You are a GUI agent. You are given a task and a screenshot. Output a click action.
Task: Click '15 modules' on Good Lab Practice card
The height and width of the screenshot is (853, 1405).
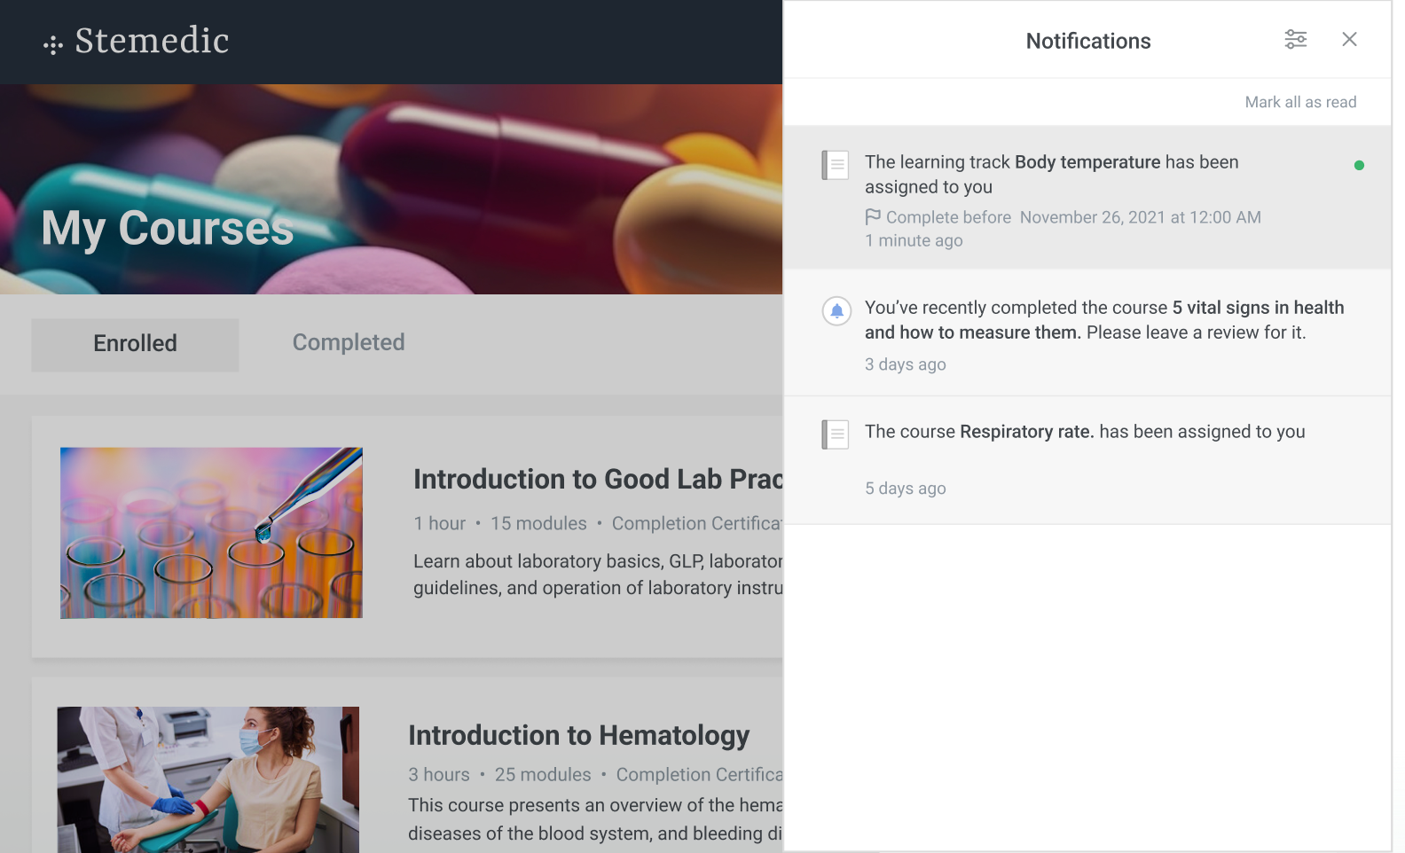click(538, 523)
